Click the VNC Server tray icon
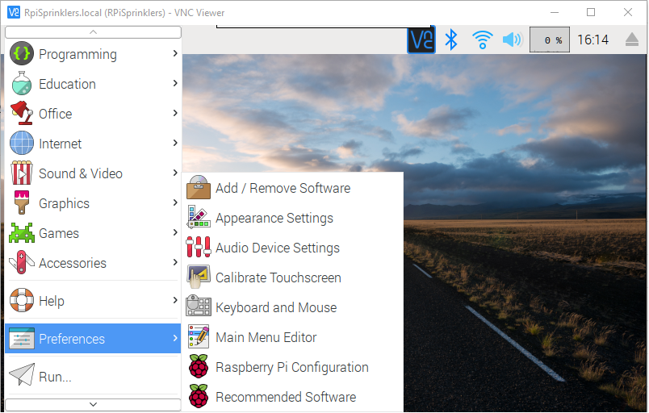Screen dimensions: 649x413 [x=421, y=40]
